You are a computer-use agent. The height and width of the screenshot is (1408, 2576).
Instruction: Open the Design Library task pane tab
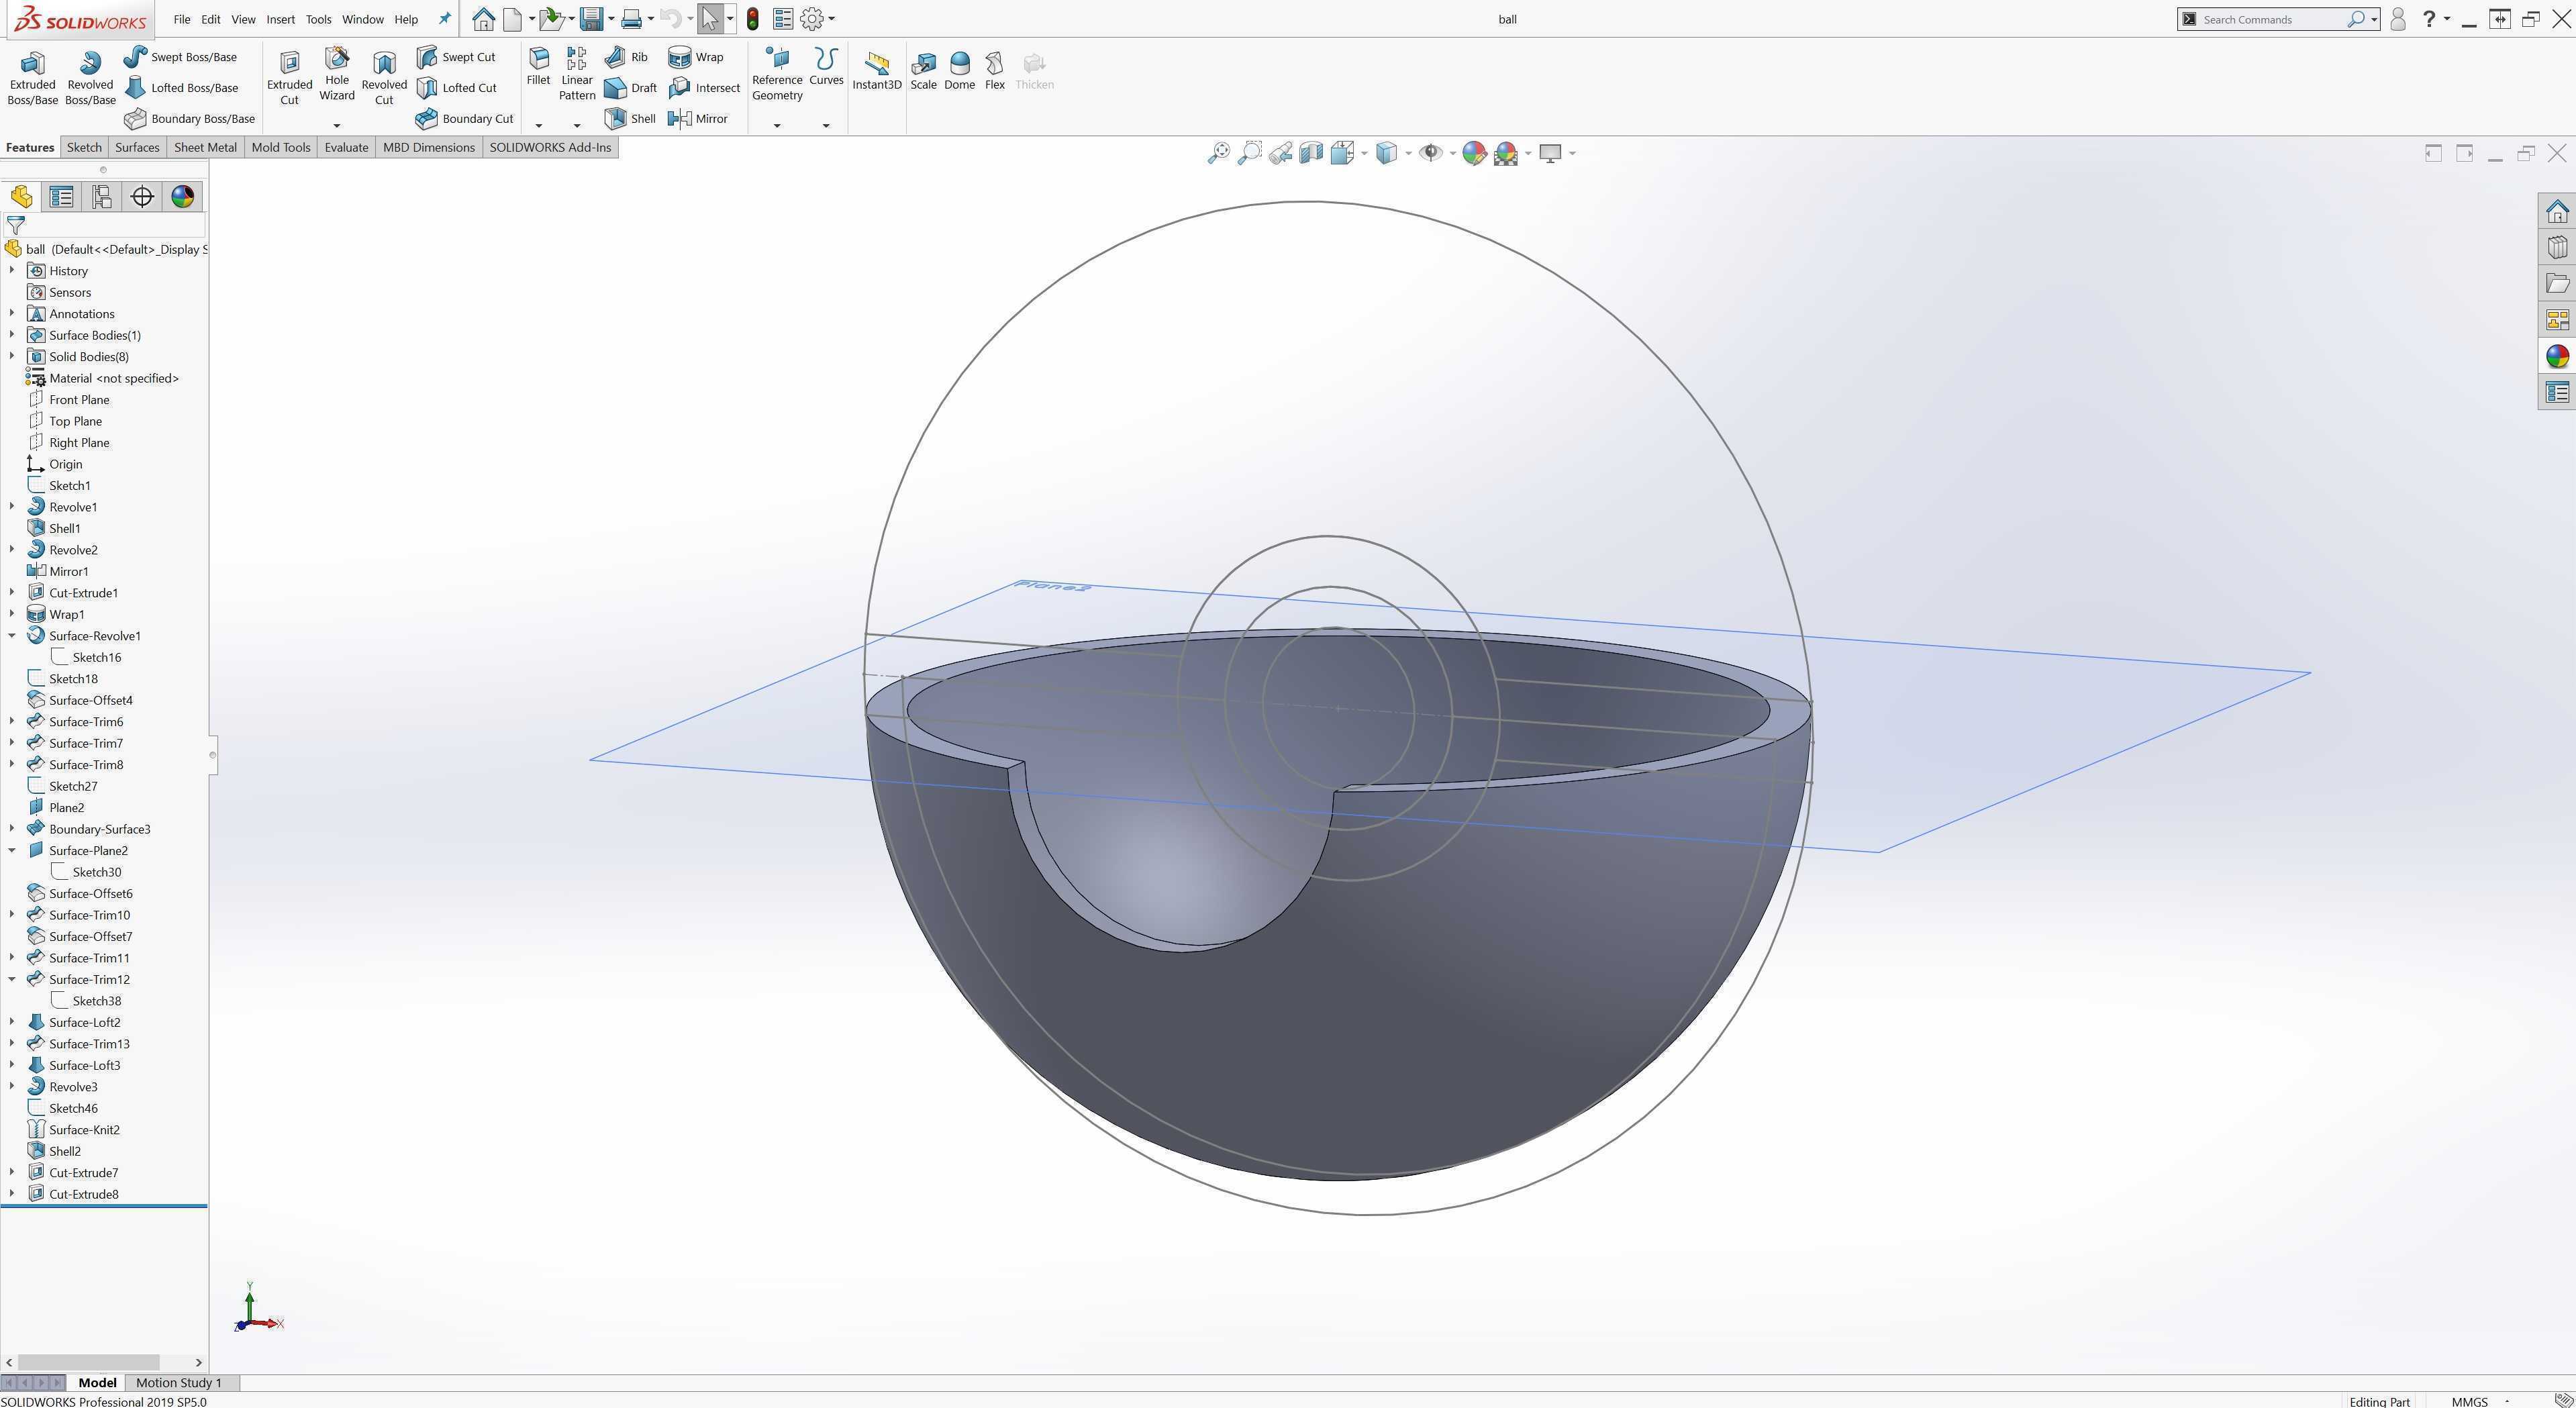click(2557, 248)
